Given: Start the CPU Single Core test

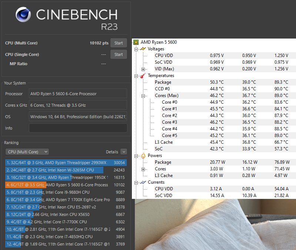Looking at the screenshot, I should [119, 54].
